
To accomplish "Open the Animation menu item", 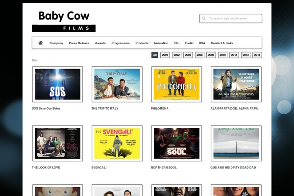I will pyautogui.click(x=161, y=43).
